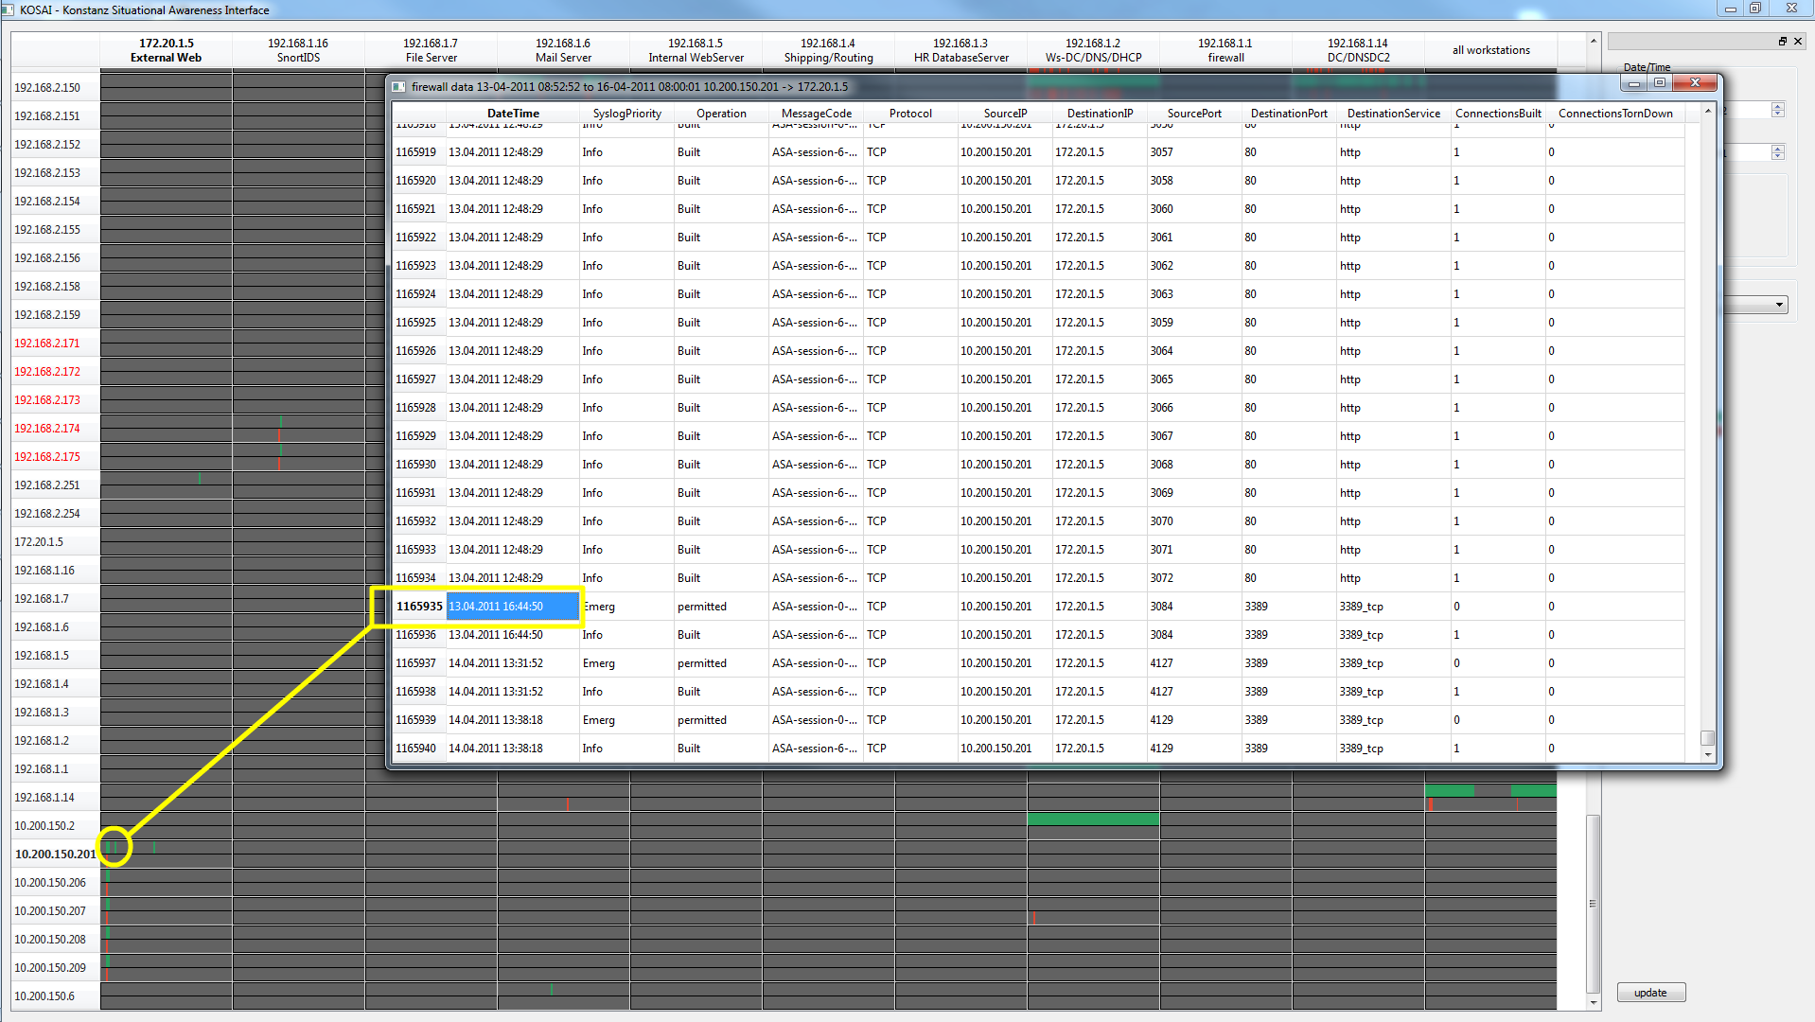Decrease the second Date/Time spinner value
The height and width of the screenshot is (1022, 1815).
click(1778, 156)
